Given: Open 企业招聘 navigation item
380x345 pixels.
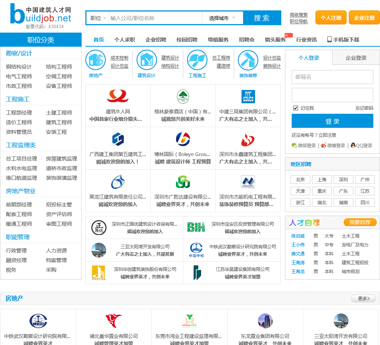Looking at the screenshot, I should (x=156, y=40).
